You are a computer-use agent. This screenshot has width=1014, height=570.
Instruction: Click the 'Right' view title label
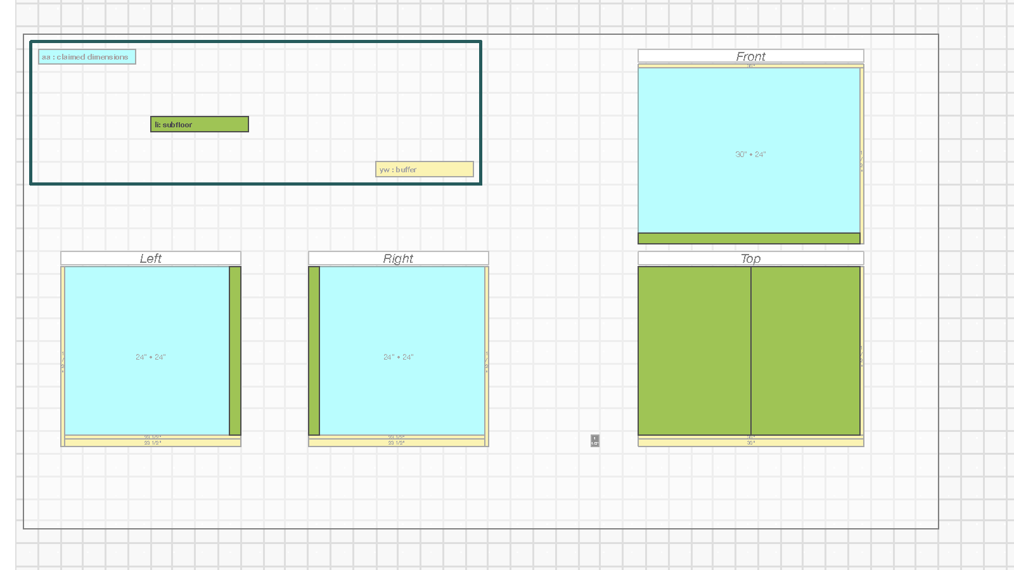click(x=398, y=258)
